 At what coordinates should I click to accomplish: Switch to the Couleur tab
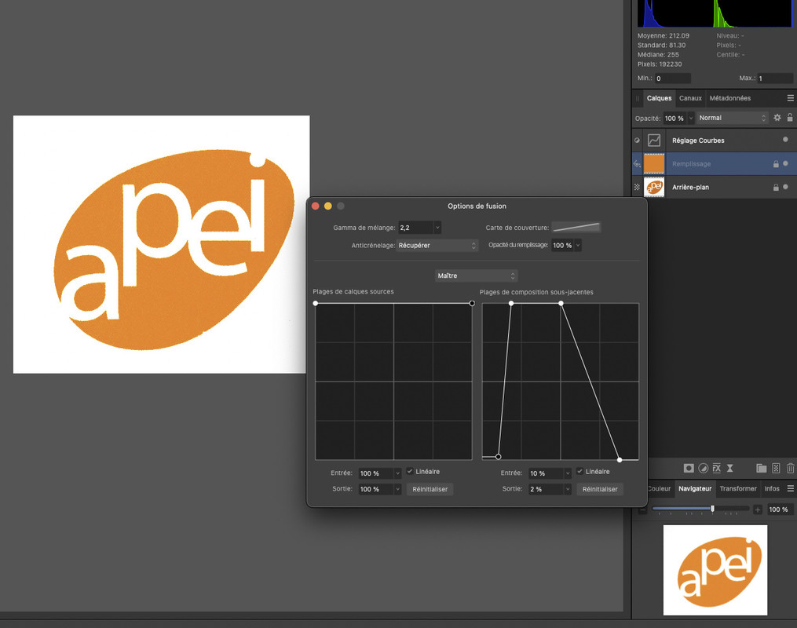(660, 488)
